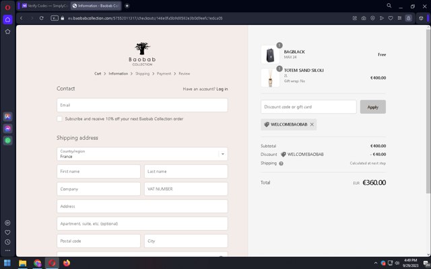Open History clock in sidebar
The image size is (431, 269).
[7, 242]
